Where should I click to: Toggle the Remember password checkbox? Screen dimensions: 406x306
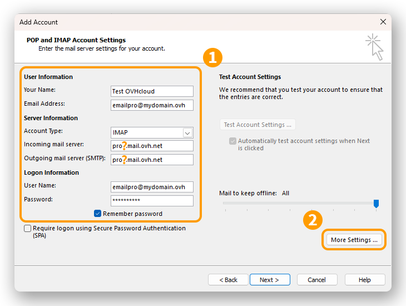[x=98, y=214]
